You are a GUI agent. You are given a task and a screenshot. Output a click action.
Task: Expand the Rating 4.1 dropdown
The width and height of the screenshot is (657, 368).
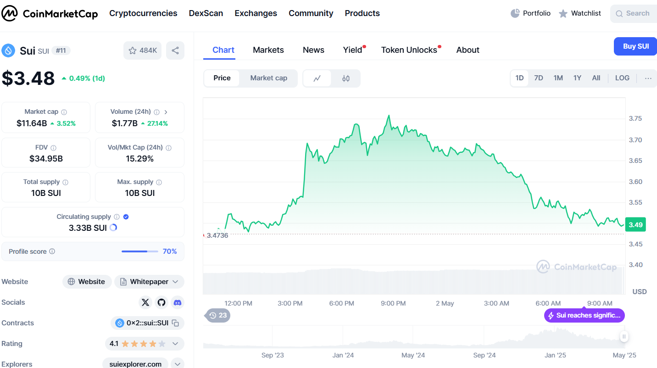175,344
